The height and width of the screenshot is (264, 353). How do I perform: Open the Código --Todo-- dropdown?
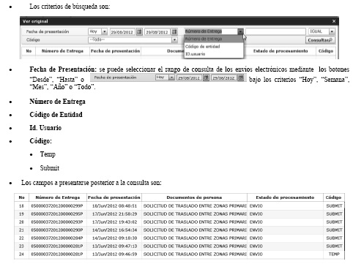pos(174,39)
